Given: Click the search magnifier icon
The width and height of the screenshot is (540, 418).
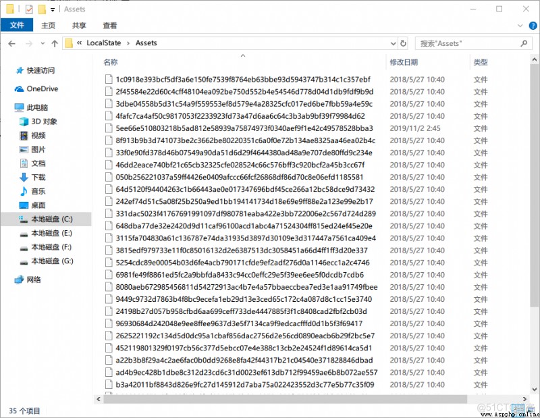Looking at the screenshot, I should (524, 43).
